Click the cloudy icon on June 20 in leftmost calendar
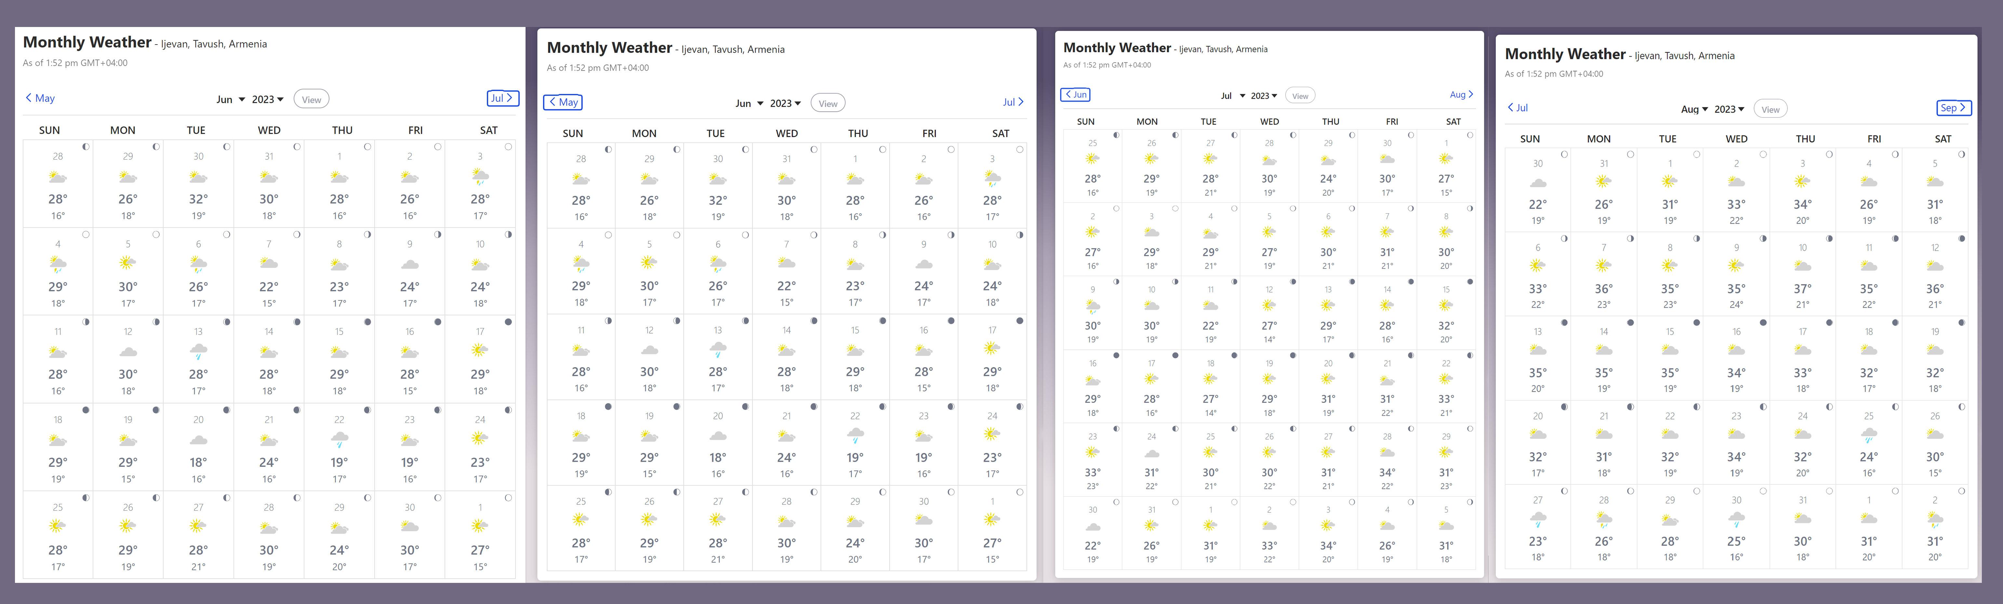2003x604 pixels. (198, 439)
